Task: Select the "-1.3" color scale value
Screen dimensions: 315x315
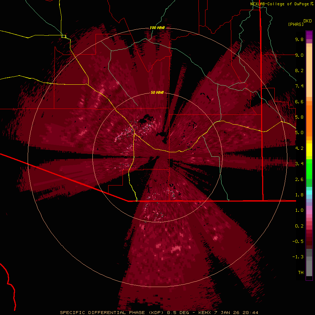Action: coord(298,257)
